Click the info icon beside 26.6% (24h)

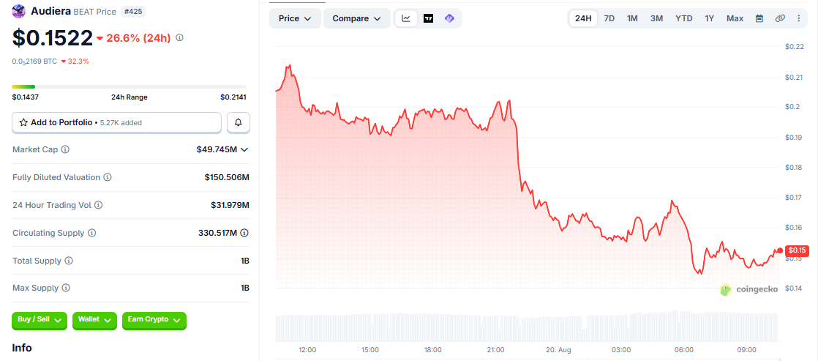click(x=179, y=37)
